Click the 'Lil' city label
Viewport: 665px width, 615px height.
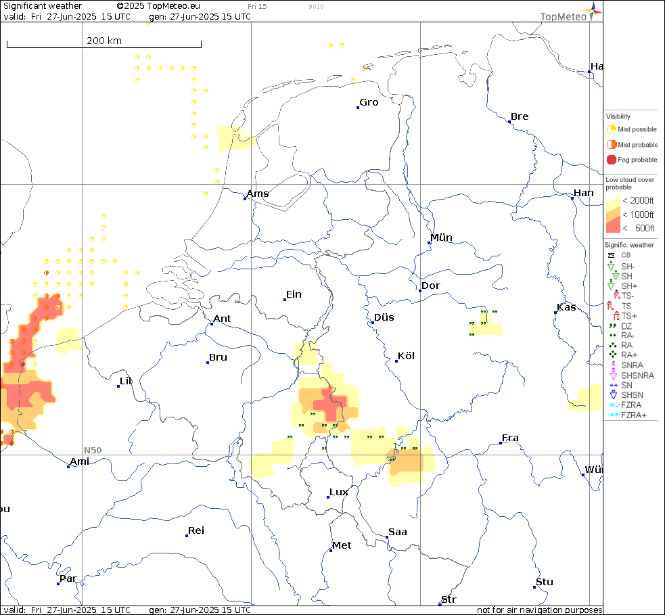125,381
